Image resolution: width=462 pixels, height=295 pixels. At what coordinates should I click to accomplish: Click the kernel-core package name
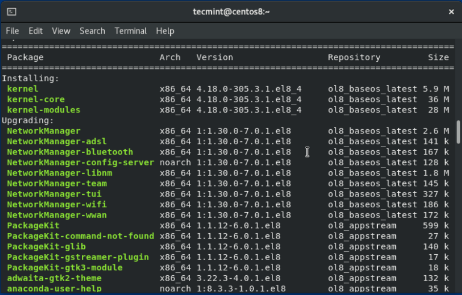(35, 100)
